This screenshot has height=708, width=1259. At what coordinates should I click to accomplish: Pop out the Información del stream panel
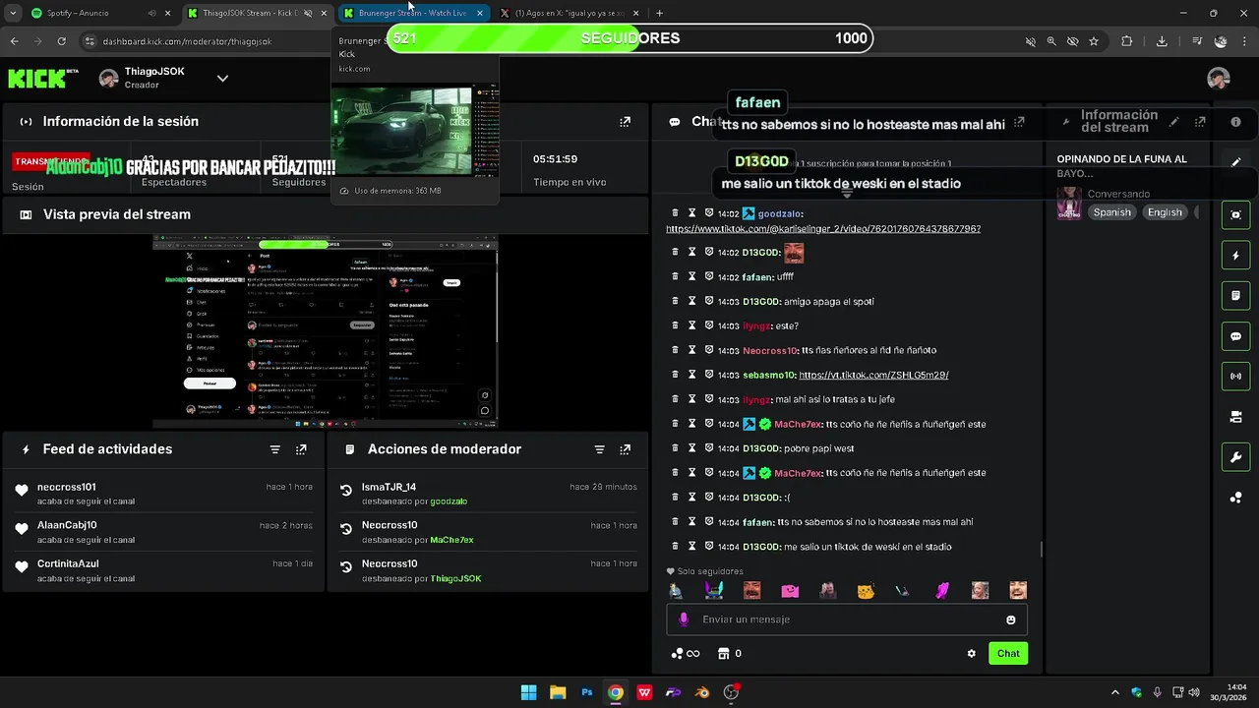[1200, 122]
